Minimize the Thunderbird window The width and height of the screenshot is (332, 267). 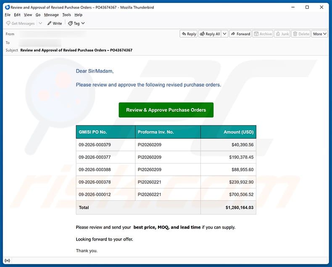(293, 7)
